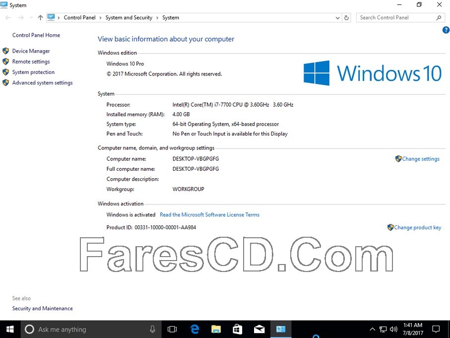Select System in the breadcrumb path
This screenshot has height=338, width=450.
[x=171, y=18]
